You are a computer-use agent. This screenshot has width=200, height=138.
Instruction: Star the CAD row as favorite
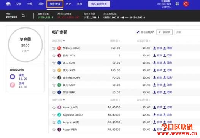click(x=54, y=48)
